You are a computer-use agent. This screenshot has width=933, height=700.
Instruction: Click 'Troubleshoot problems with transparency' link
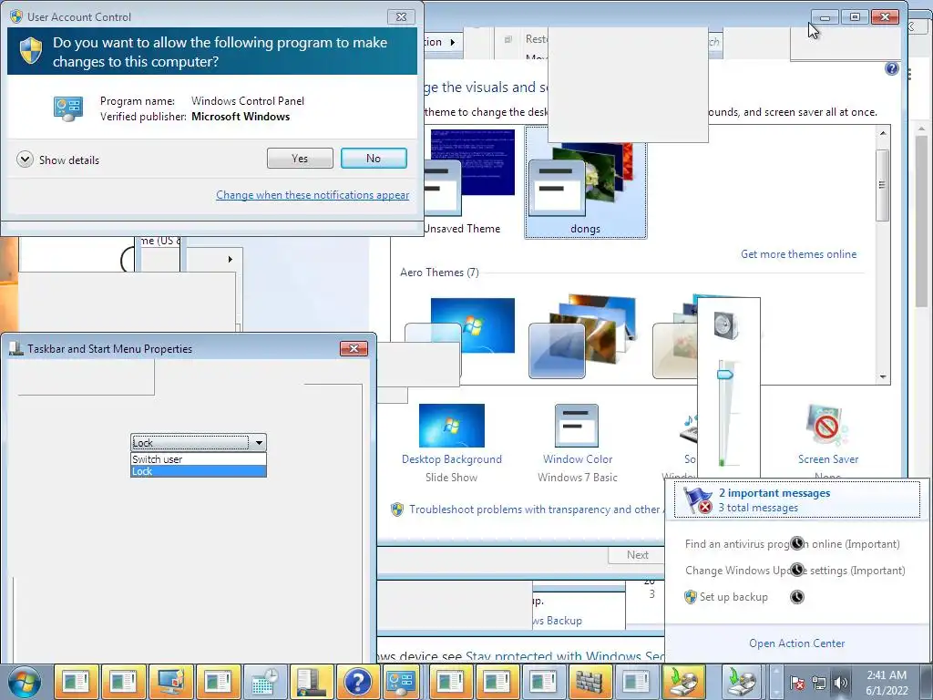coord(534,510)
